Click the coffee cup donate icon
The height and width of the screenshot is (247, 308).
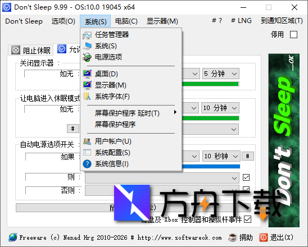click(233, 237)
